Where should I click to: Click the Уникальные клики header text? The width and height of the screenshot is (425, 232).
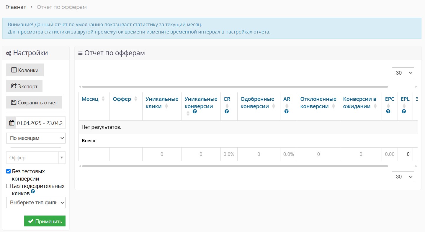click(162, 103)
